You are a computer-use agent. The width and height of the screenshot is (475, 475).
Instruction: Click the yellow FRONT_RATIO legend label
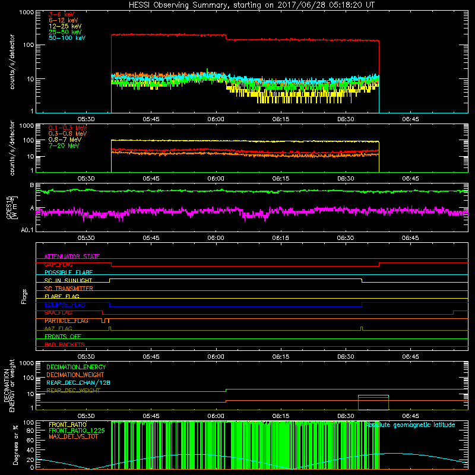[68, 425]
